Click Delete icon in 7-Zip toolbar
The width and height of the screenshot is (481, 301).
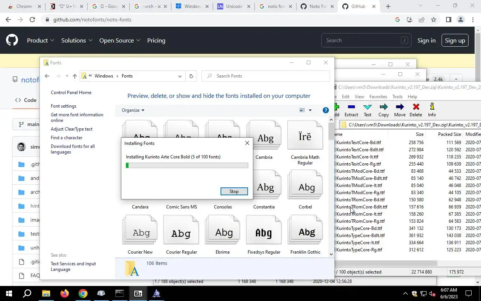[x=416, y=107]
